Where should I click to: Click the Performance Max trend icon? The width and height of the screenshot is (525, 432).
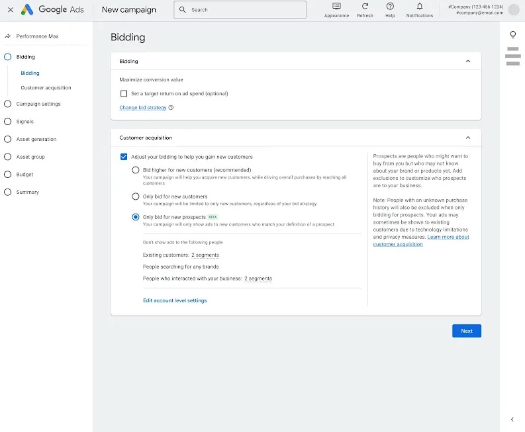pos(8,36)
